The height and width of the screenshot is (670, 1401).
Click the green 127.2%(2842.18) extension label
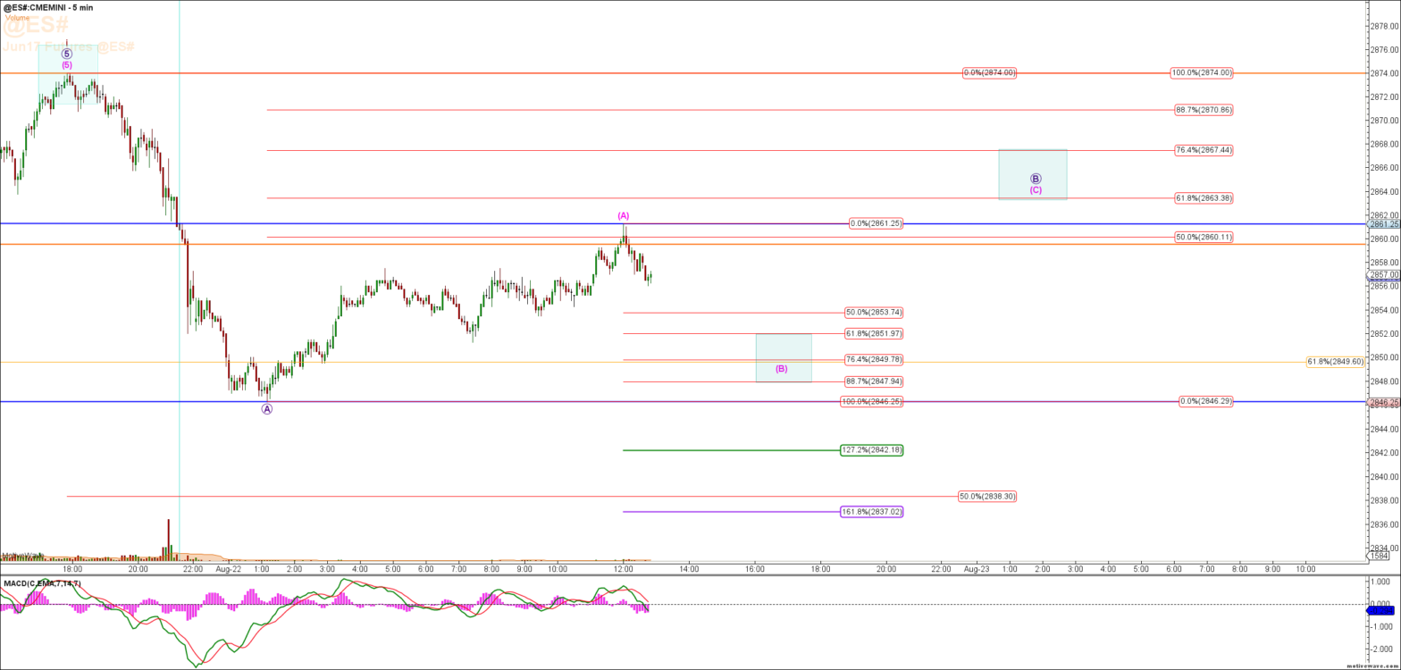coord(871,450)
